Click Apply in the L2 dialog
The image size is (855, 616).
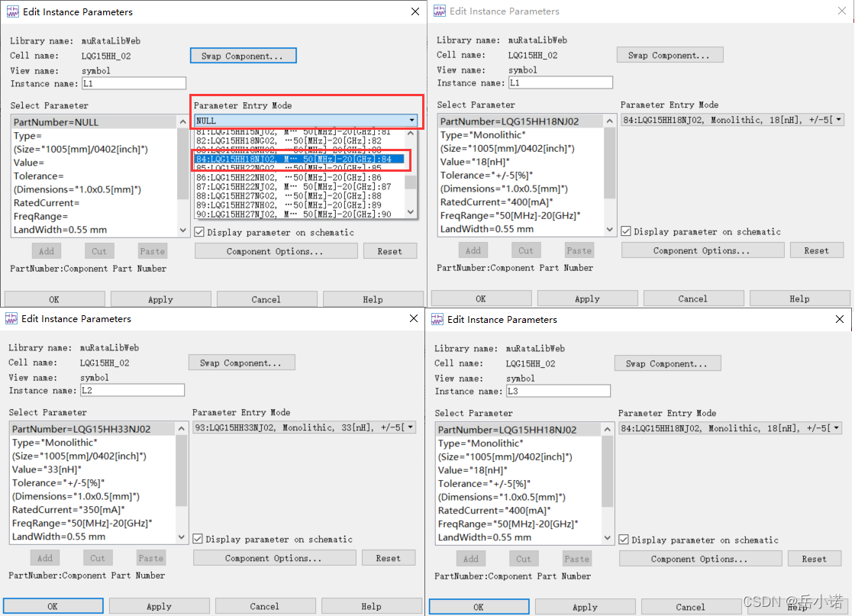pos(160,606)
